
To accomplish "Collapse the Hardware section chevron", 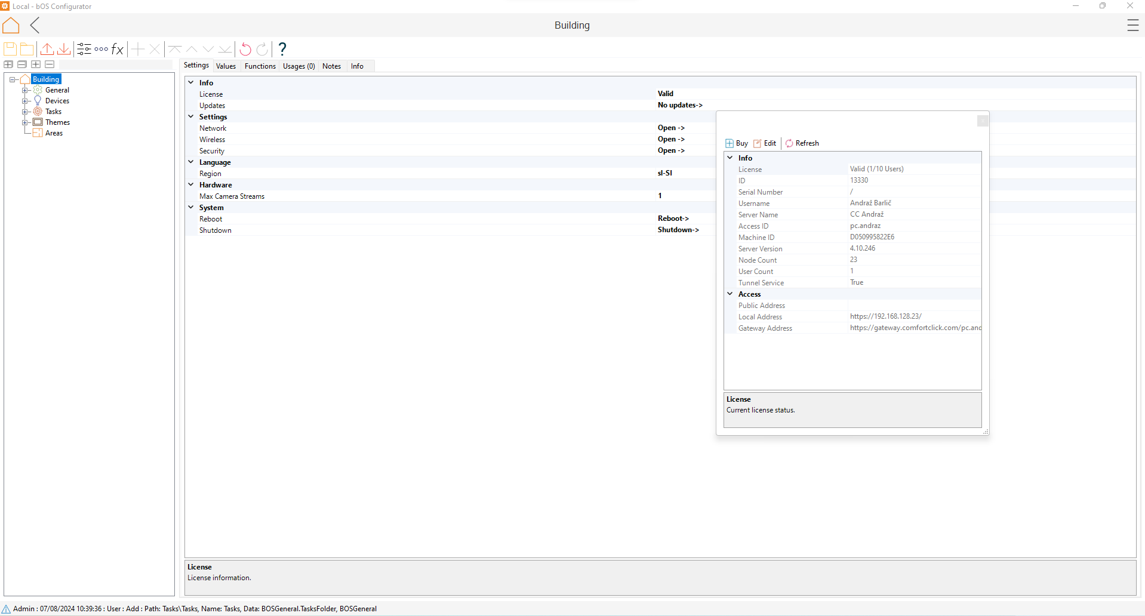I will point(191,184).
